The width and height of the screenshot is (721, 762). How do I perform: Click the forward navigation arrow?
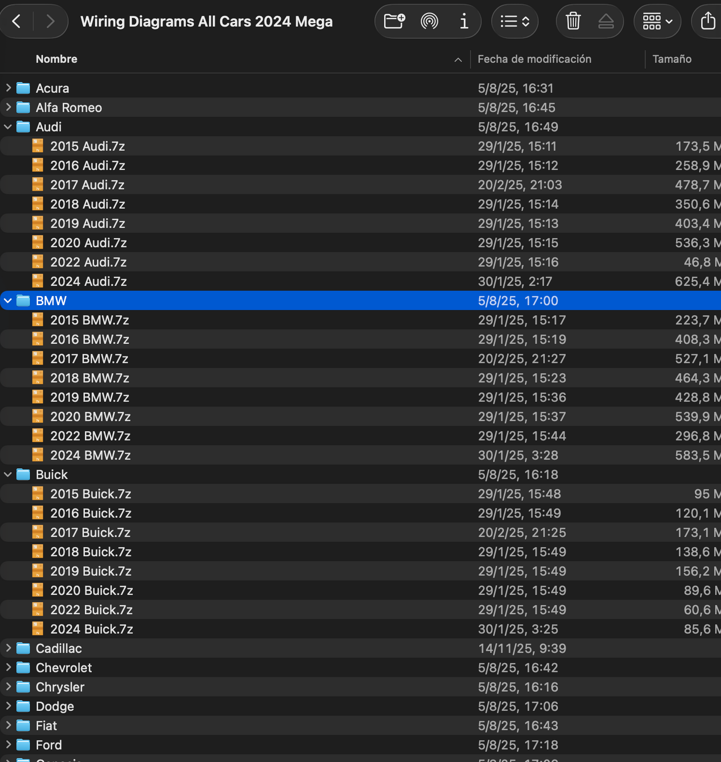click(x=50, y=21)
